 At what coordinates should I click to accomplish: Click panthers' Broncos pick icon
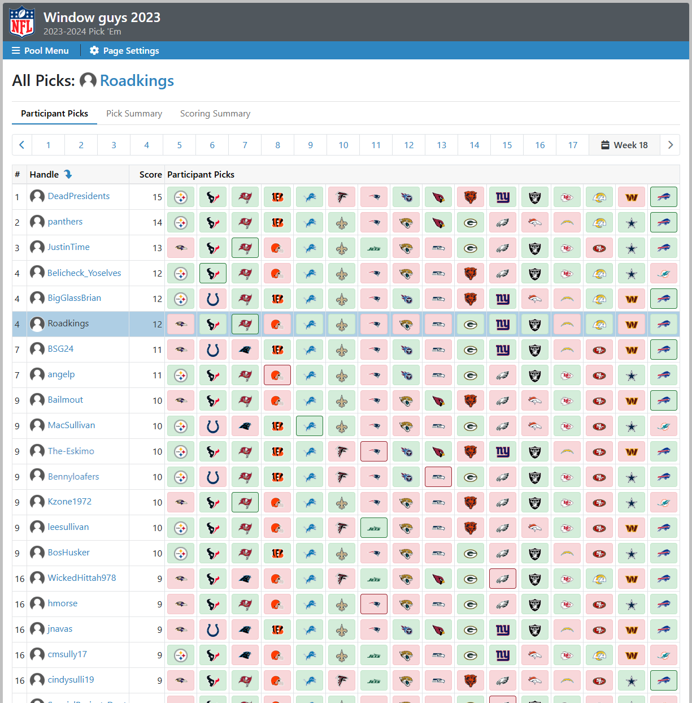pyautogui.click(x=535, y=222)
